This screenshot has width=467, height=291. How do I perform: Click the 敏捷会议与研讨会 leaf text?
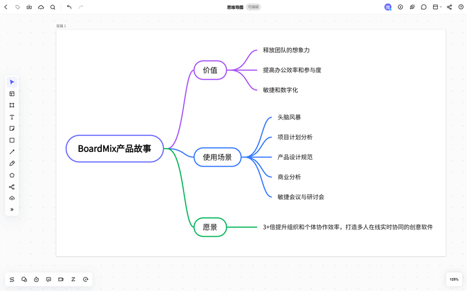[x=301, y=197]
